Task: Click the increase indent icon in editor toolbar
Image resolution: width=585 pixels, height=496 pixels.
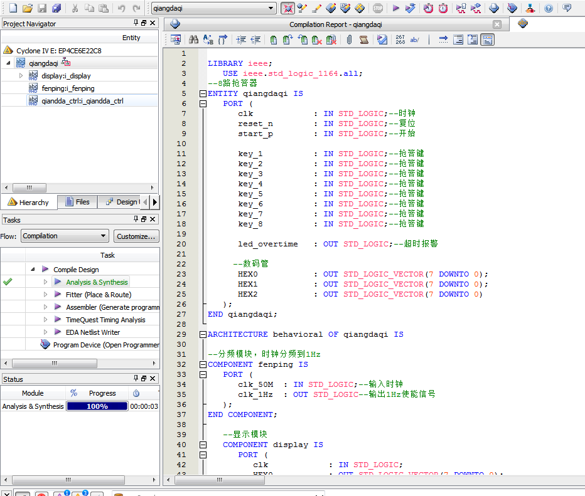Action: pyautogui.click(x=241, y=40)
